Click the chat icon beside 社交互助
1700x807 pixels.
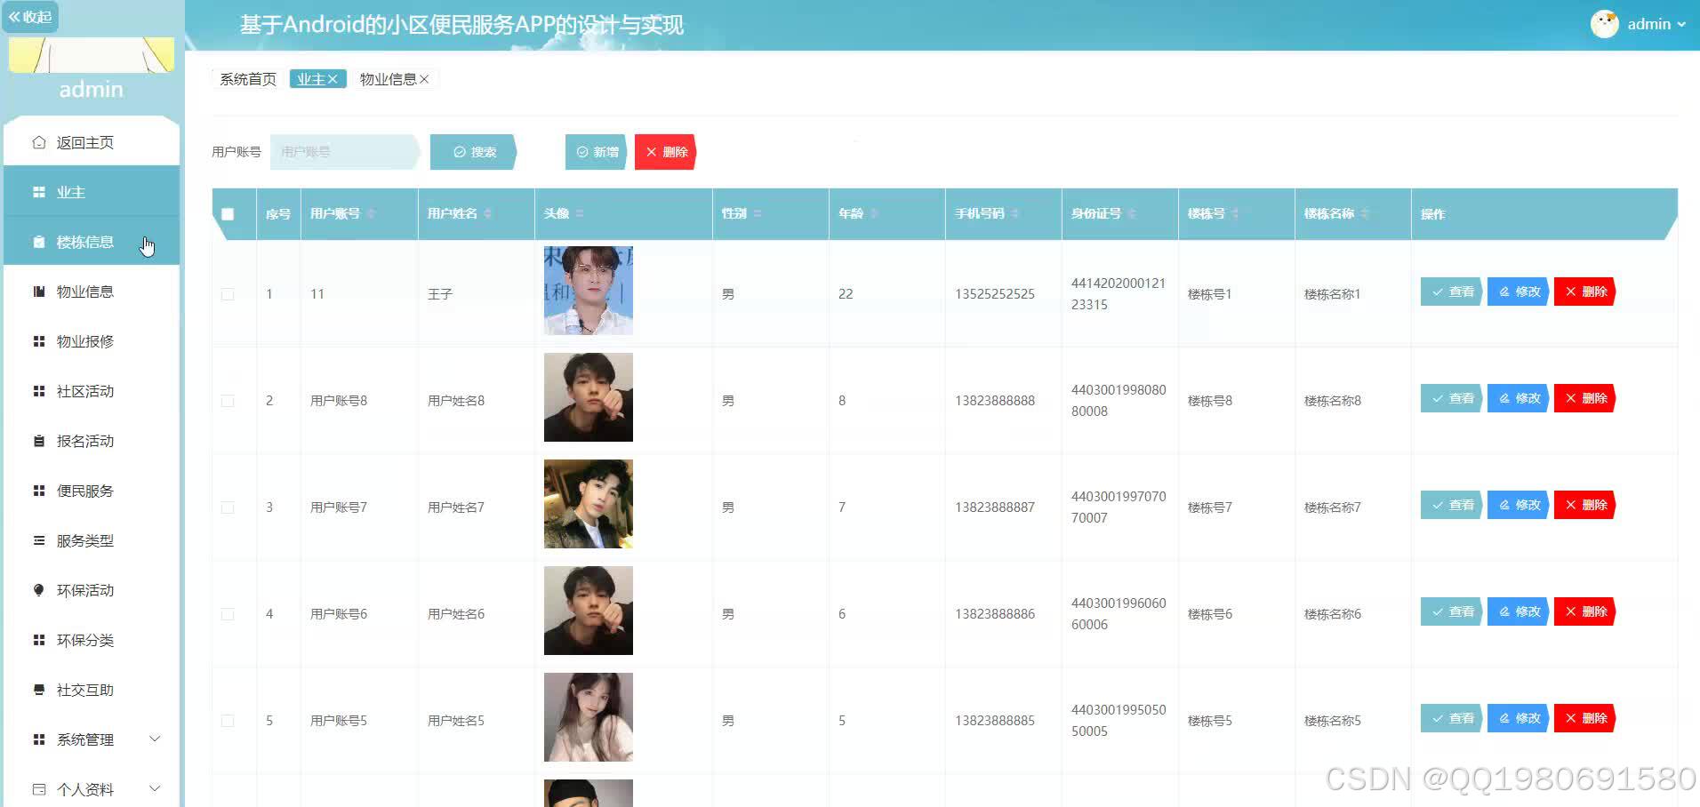coord(38,690)
